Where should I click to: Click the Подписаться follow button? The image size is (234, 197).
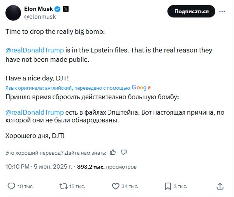191,11
